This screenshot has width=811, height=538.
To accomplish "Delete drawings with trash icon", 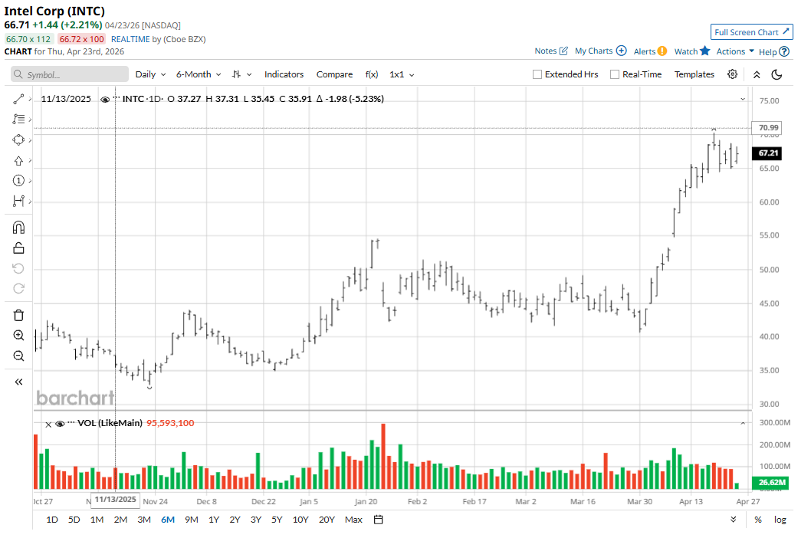I will click(18, 315).
